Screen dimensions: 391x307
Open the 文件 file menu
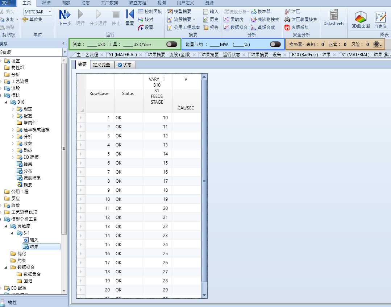[7, 3]
